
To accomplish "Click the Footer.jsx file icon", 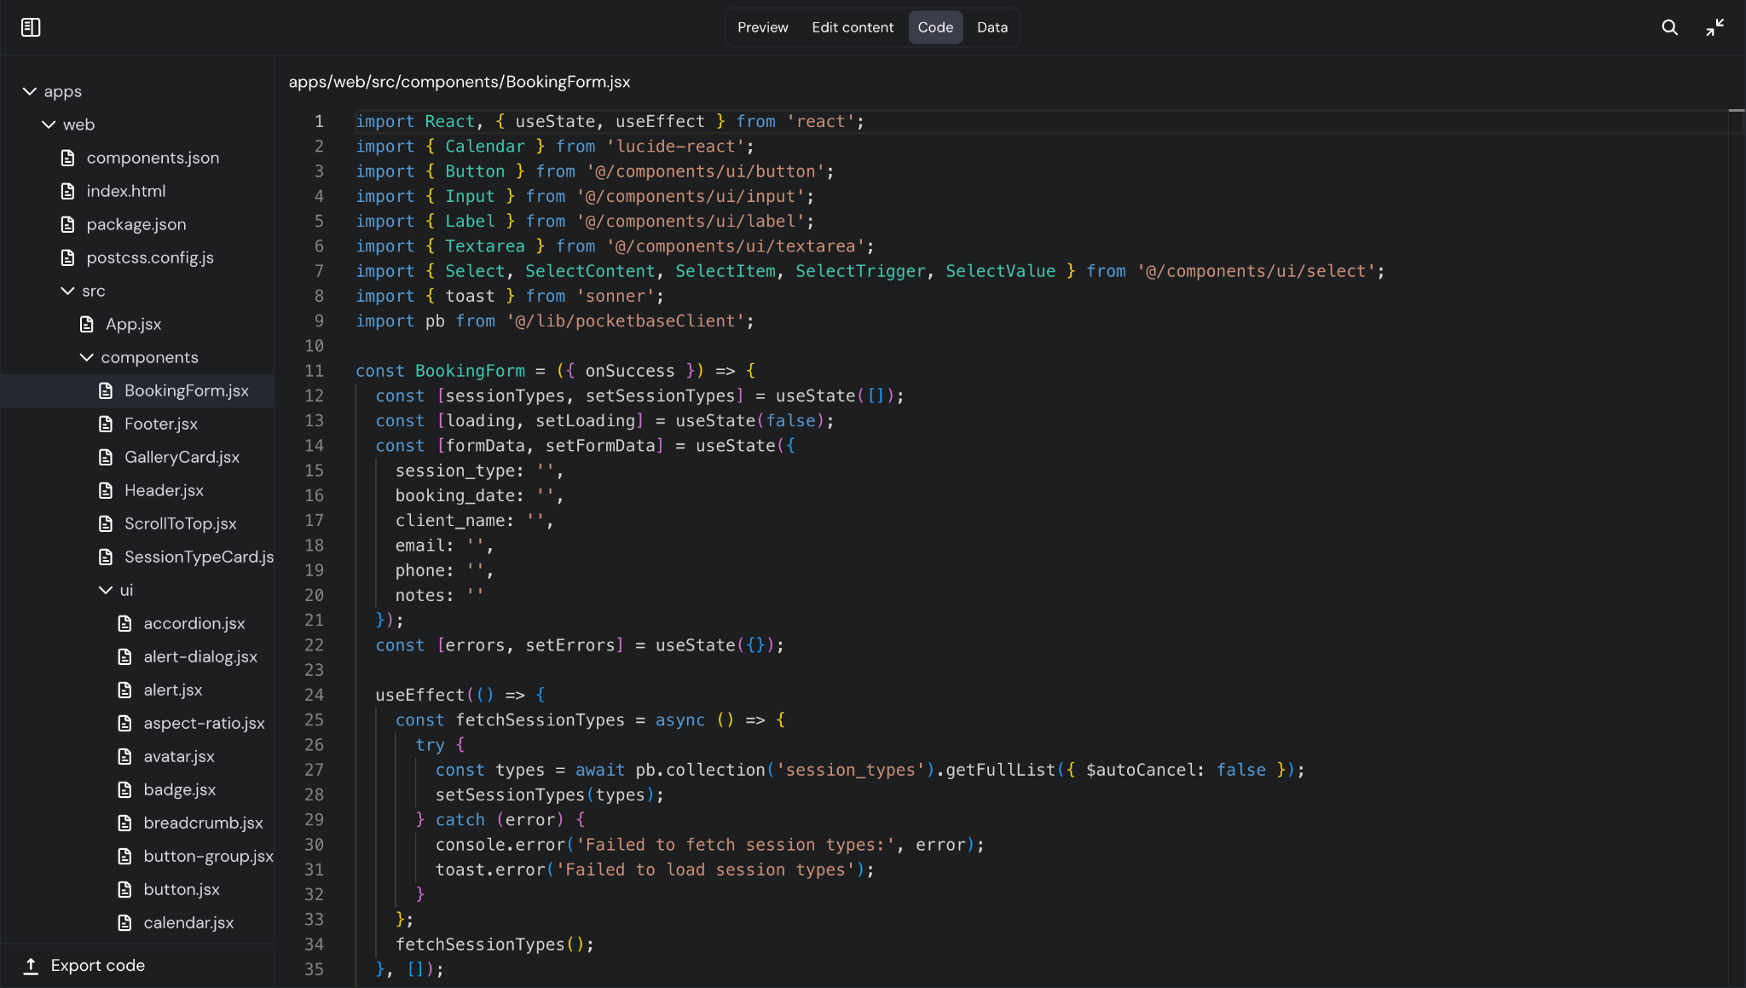I will click(x=106, y=424).
